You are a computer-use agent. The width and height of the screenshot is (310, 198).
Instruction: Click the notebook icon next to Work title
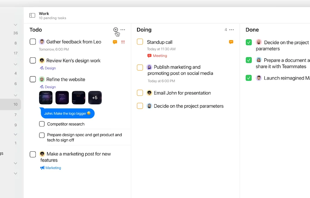pos(32,15)
